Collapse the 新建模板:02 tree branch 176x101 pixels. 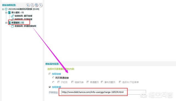click(6, 23)
